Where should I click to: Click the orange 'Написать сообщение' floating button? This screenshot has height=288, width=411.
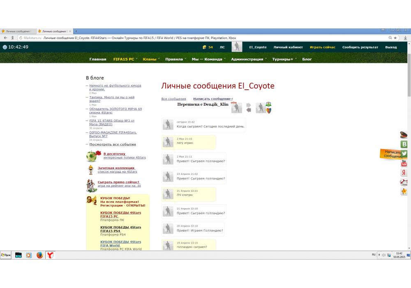392,154
